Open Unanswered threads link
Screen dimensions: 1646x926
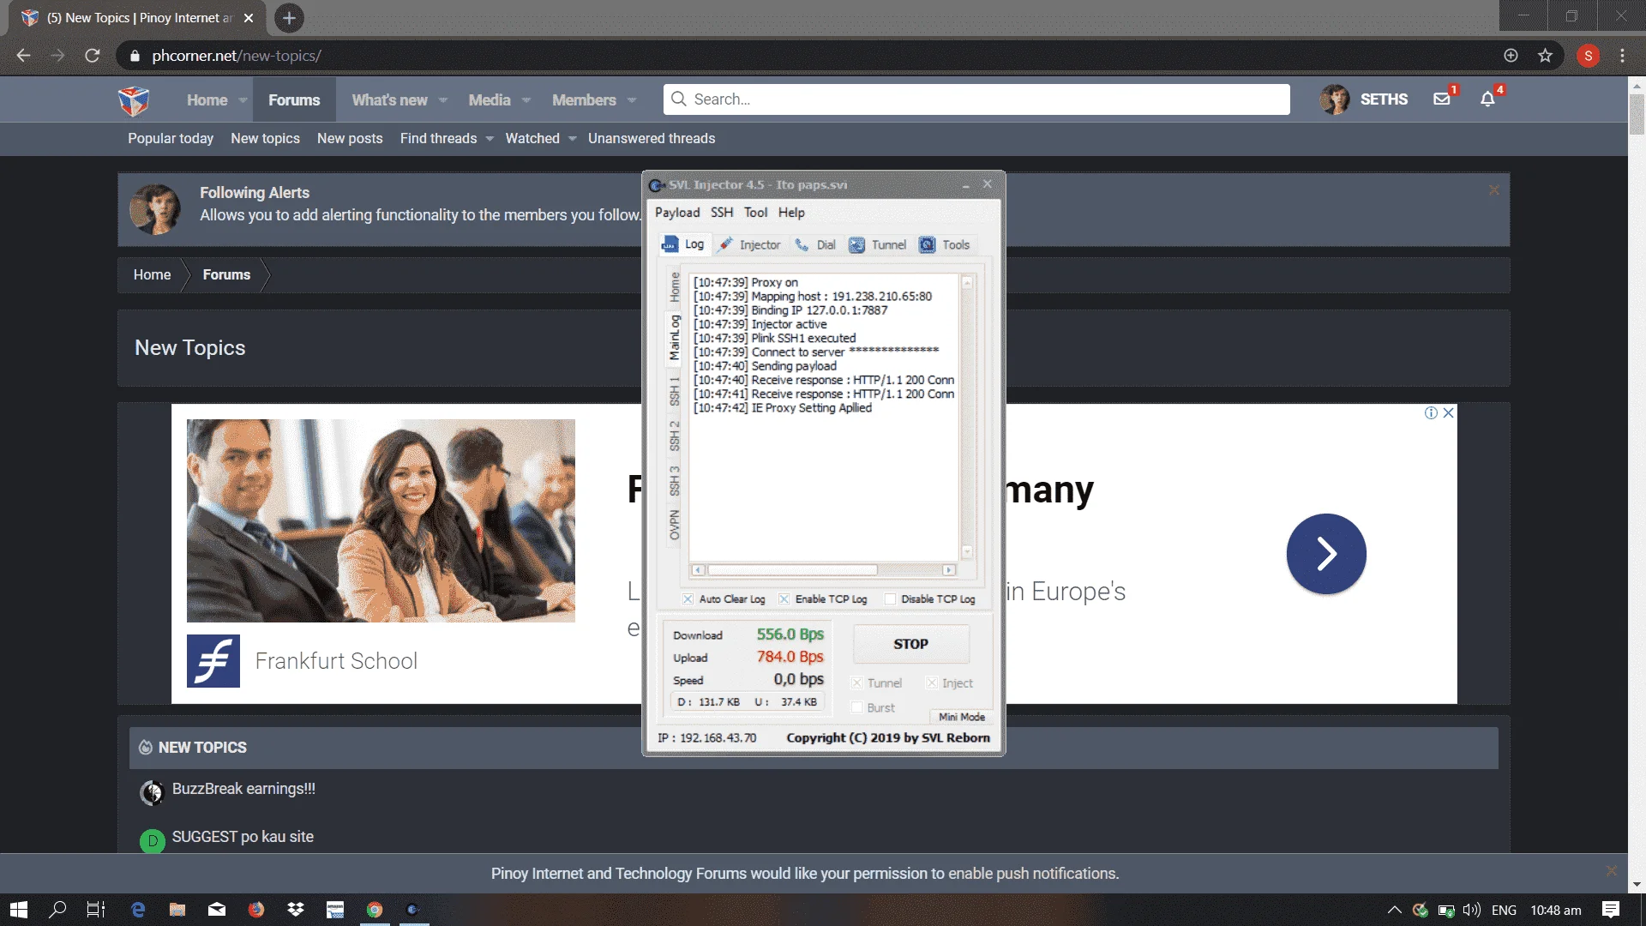click(652, 139)
